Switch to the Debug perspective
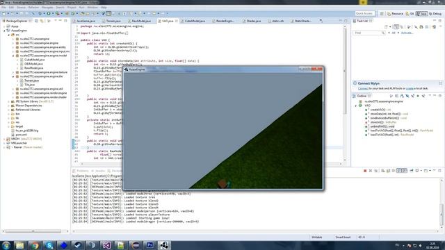The height and width of the screenshot is (250, 445). click(x=435, y=14)
